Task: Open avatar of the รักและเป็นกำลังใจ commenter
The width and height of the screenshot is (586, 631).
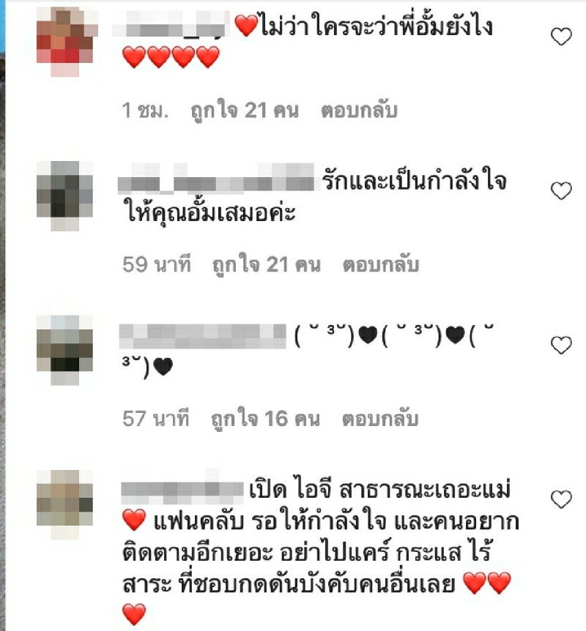Action: [x=65, y=196]
